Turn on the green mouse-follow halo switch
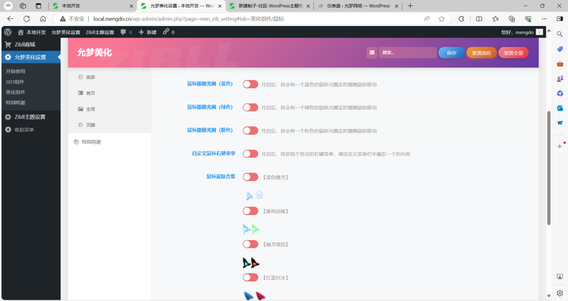 (250, 107)
